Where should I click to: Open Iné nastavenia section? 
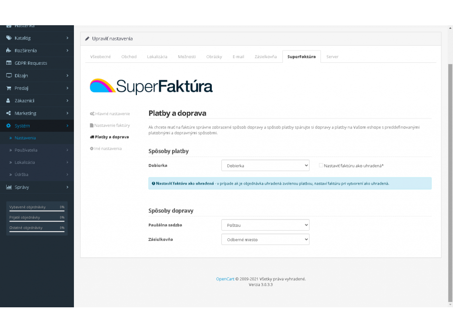tap(106, 148)
